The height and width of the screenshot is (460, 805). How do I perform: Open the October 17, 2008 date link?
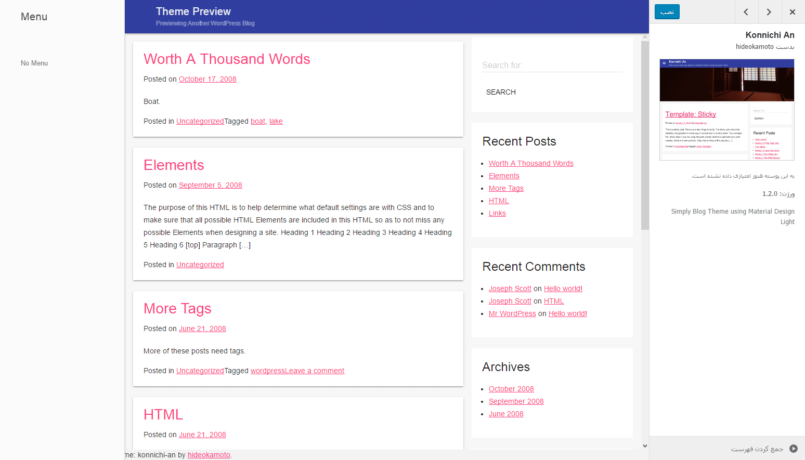click(207, 79)
